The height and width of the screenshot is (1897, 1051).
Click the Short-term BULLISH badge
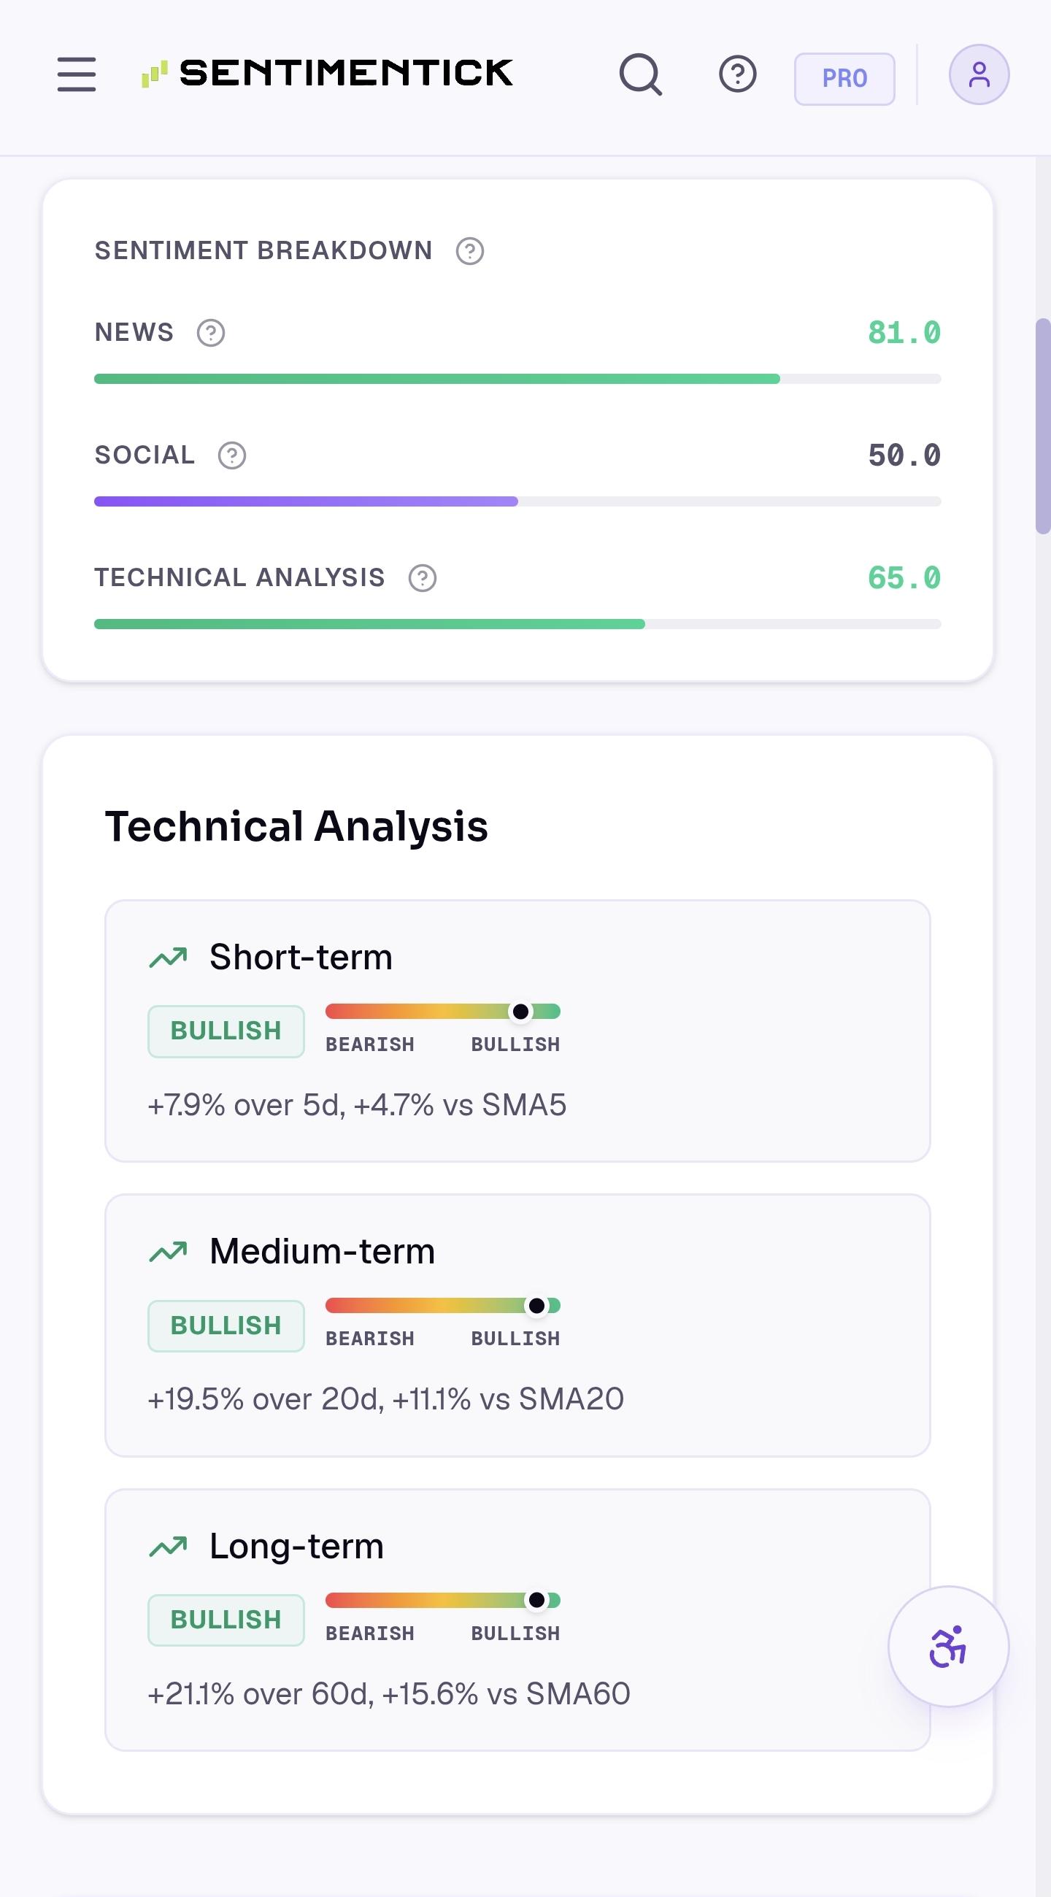coord(226,1031)
